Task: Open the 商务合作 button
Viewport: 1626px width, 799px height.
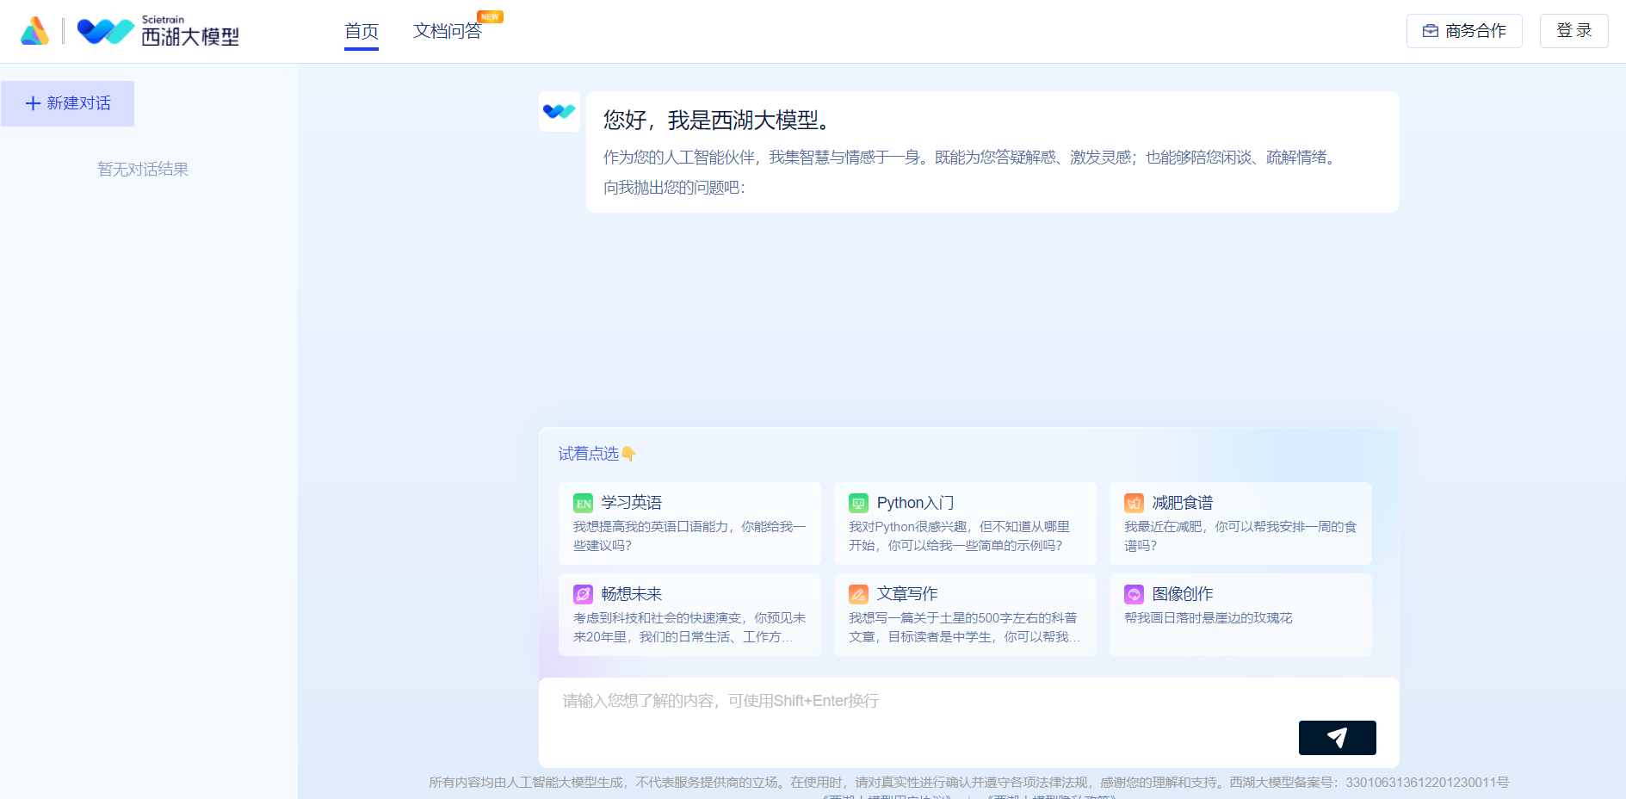Action: coord(1464,31)
